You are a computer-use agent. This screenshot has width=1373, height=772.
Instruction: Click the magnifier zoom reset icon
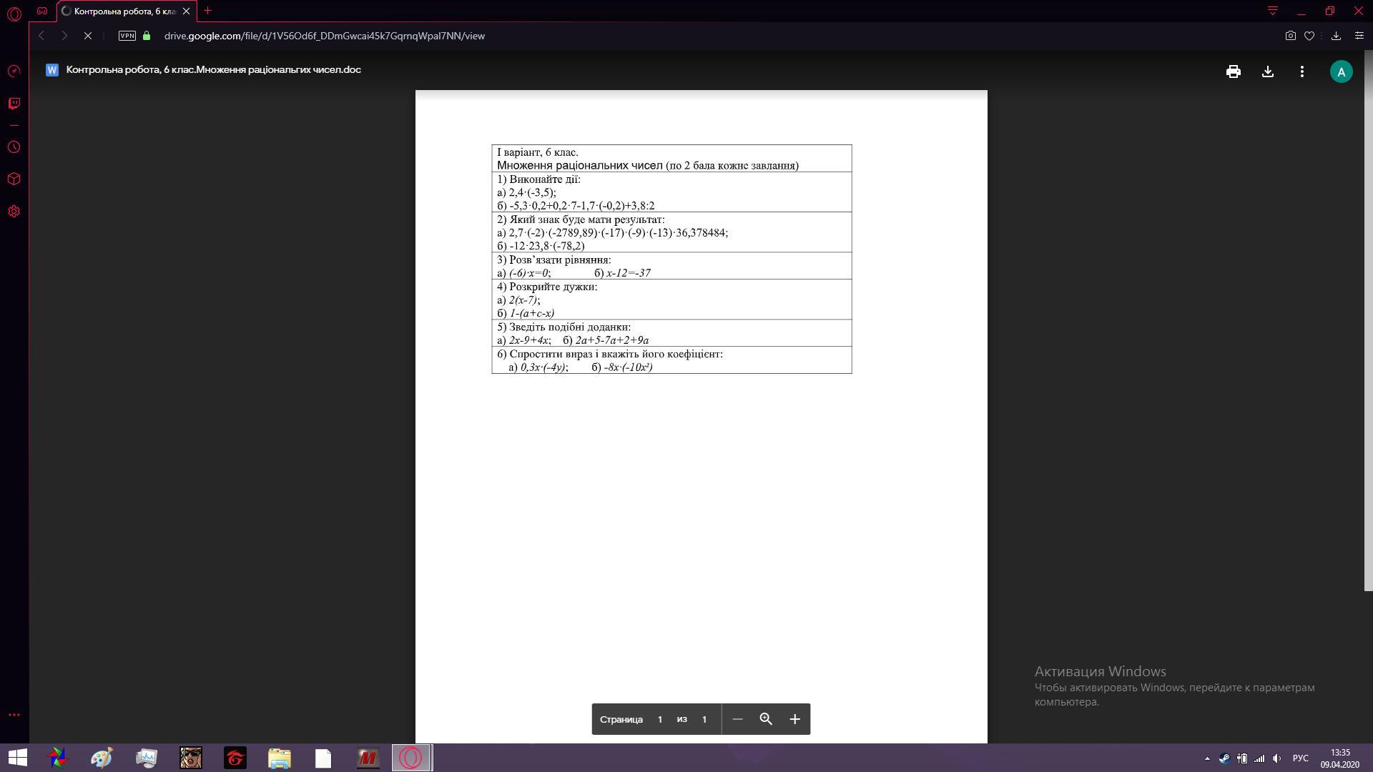point(766,719)
